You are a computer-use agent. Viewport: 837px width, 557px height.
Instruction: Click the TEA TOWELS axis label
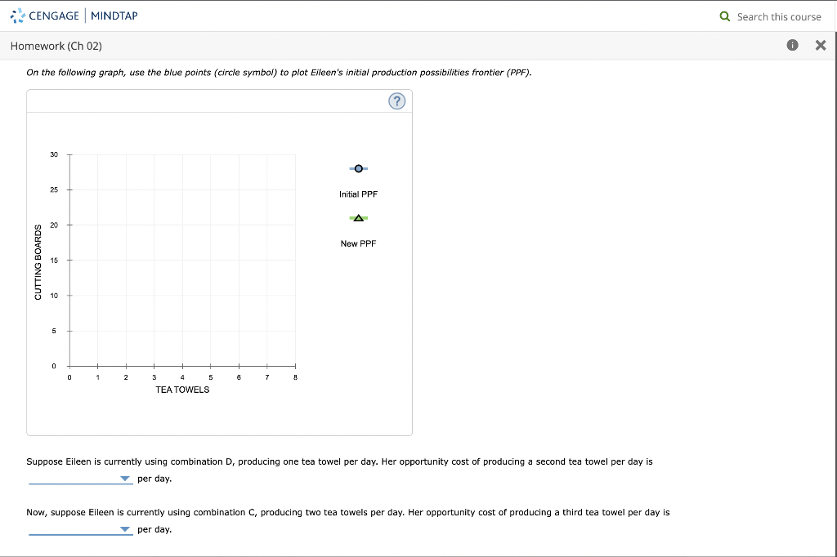pos(182,390)
